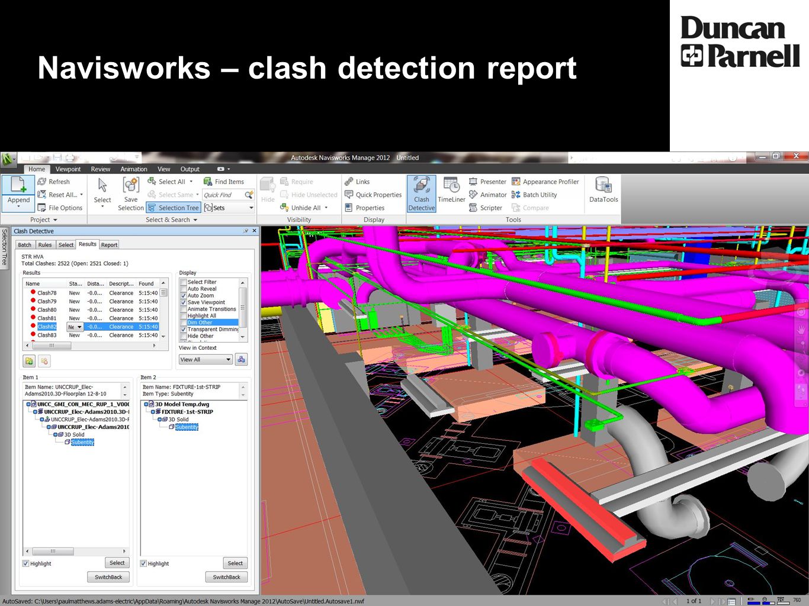Click the Item 1 Select button
Image resolution: width=809 pixels, height=606 pixels.
(117, 563)
